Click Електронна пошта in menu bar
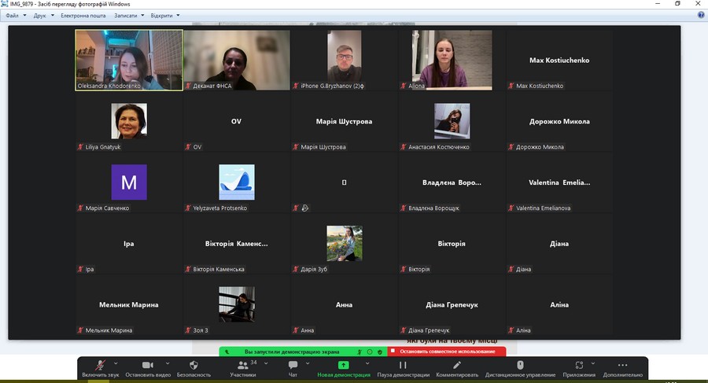708x383 pixels. click(x=83, y=16)
